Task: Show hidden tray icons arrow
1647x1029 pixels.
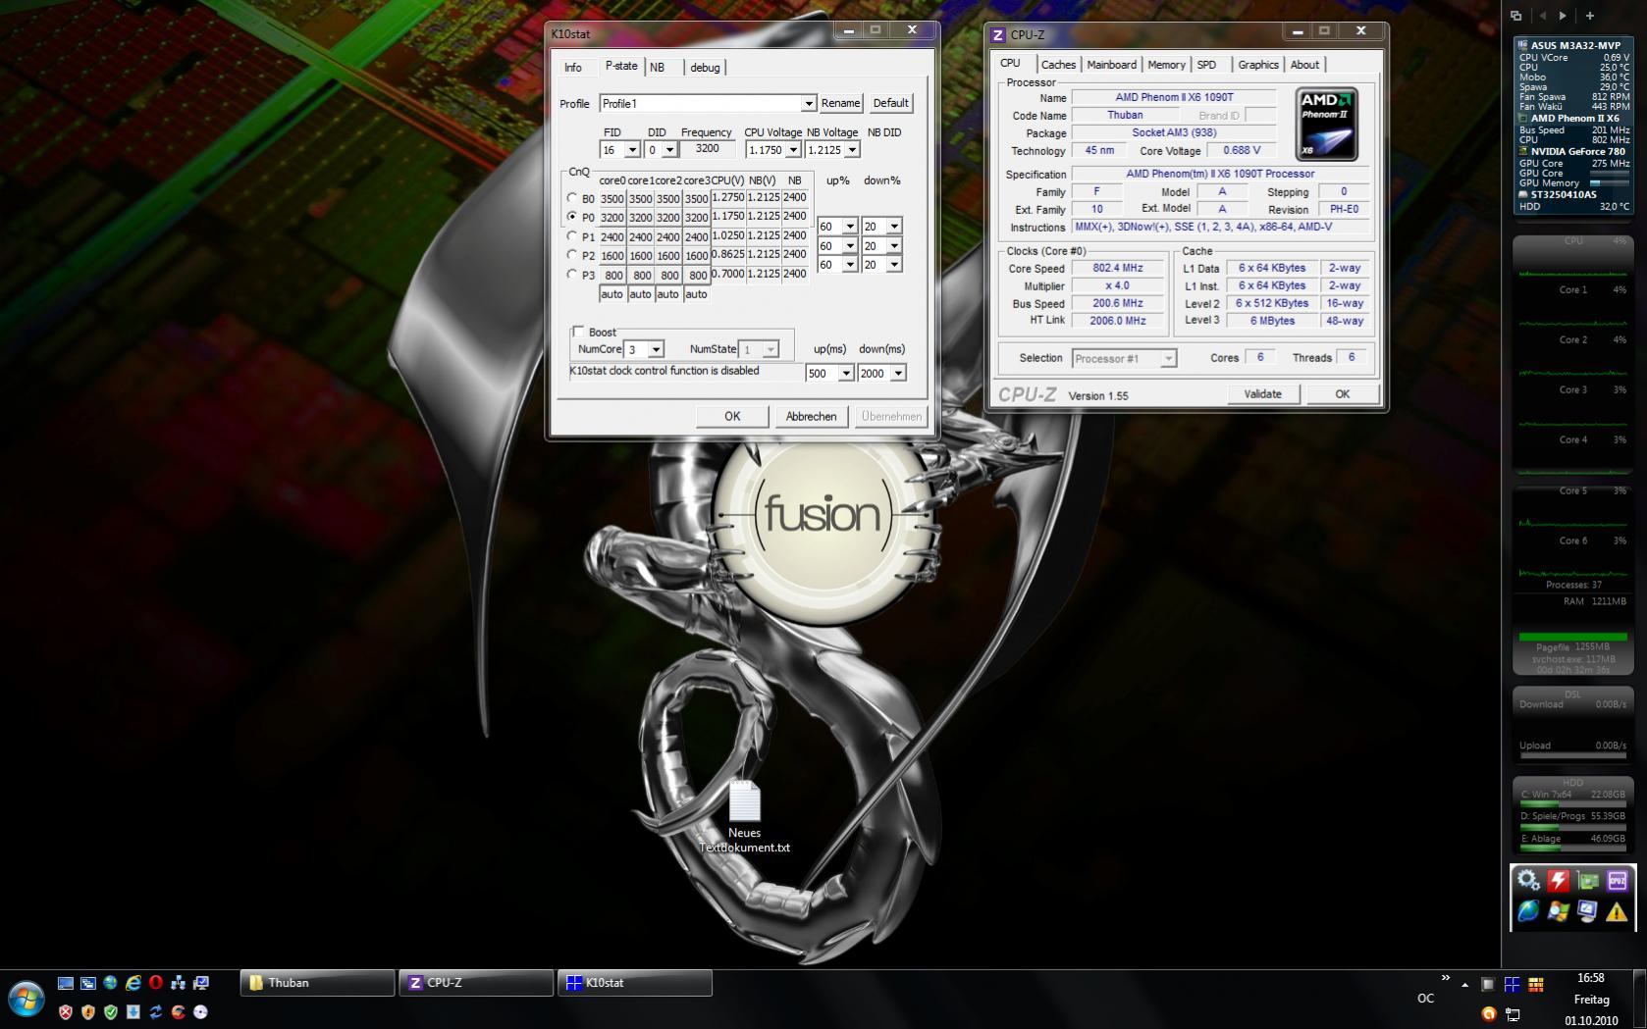Action: pos(1464,985)
